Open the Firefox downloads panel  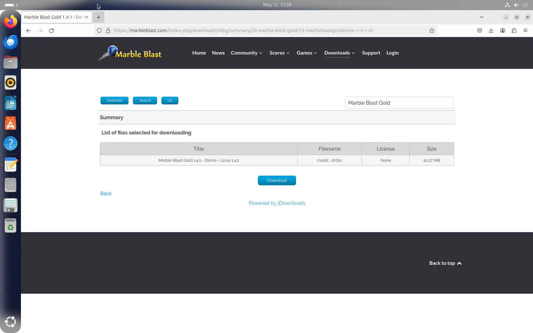tap(491, 30)
